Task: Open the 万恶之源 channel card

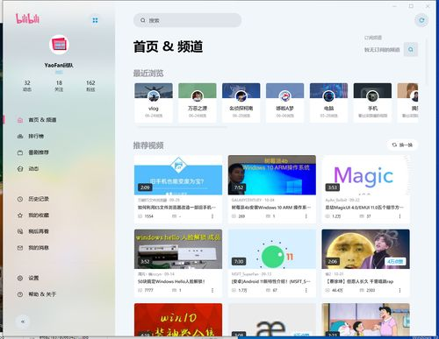Action: [x=198, y=102]
